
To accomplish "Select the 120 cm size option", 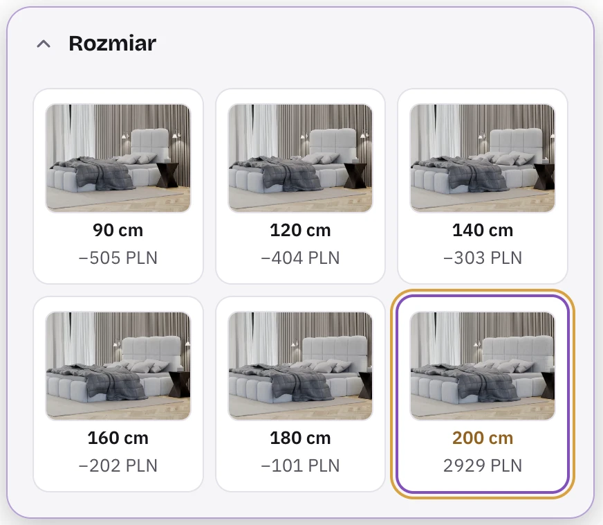I will [x=300, y=186].
